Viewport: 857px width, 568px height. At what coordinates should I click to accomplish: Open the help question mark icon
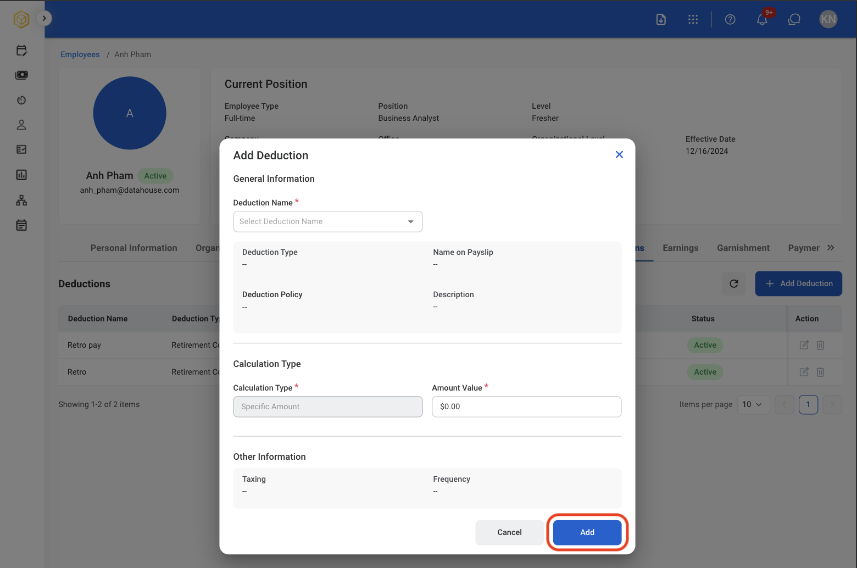pos(730,19)
